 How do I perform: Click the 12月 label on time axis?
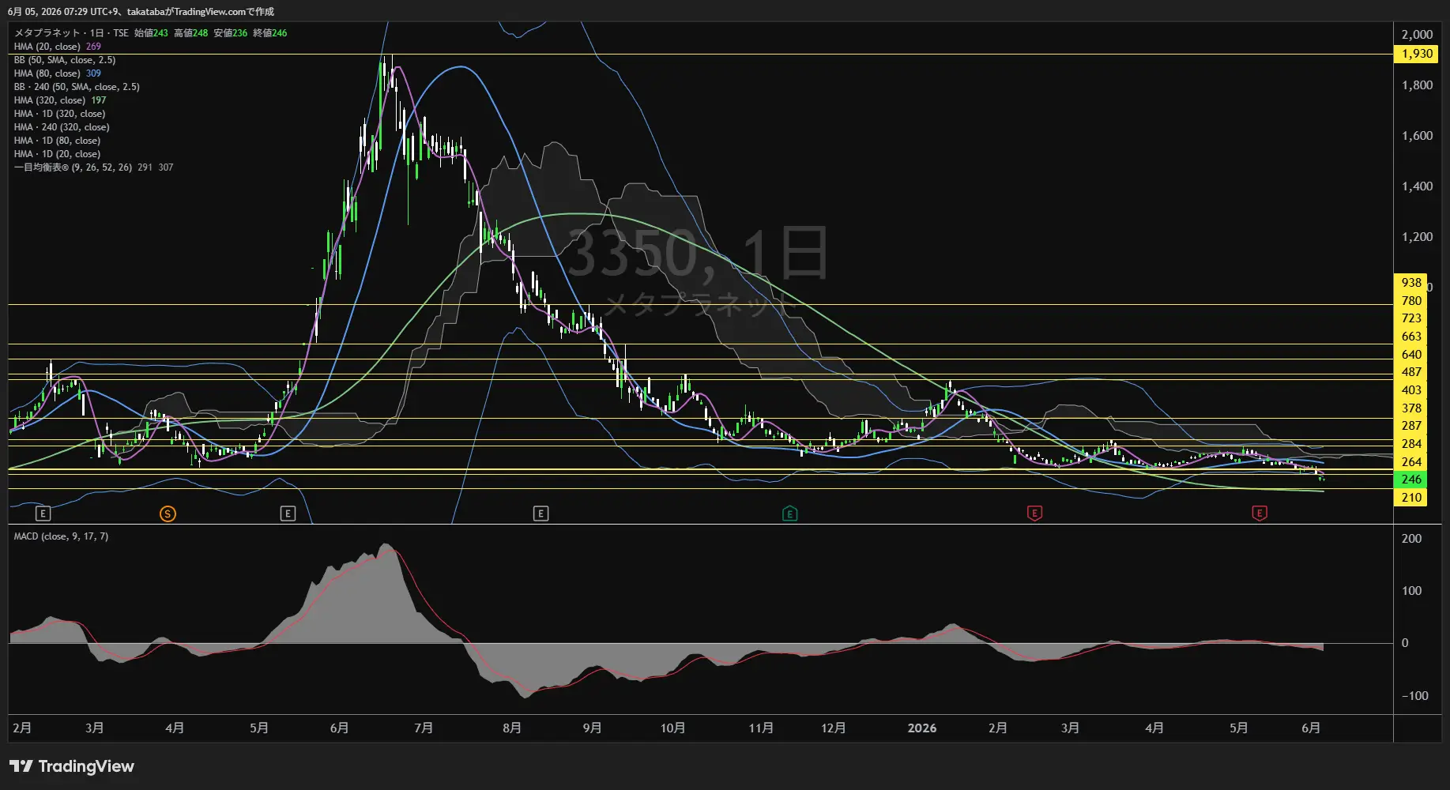coord(834,728)
